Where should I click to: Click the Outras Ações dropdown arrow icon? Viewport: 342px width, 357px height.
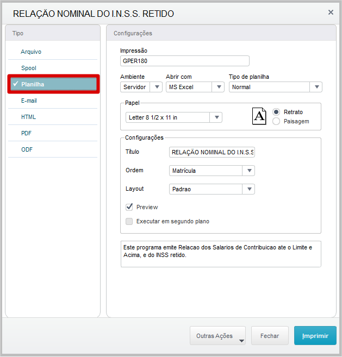coord(241,341)
